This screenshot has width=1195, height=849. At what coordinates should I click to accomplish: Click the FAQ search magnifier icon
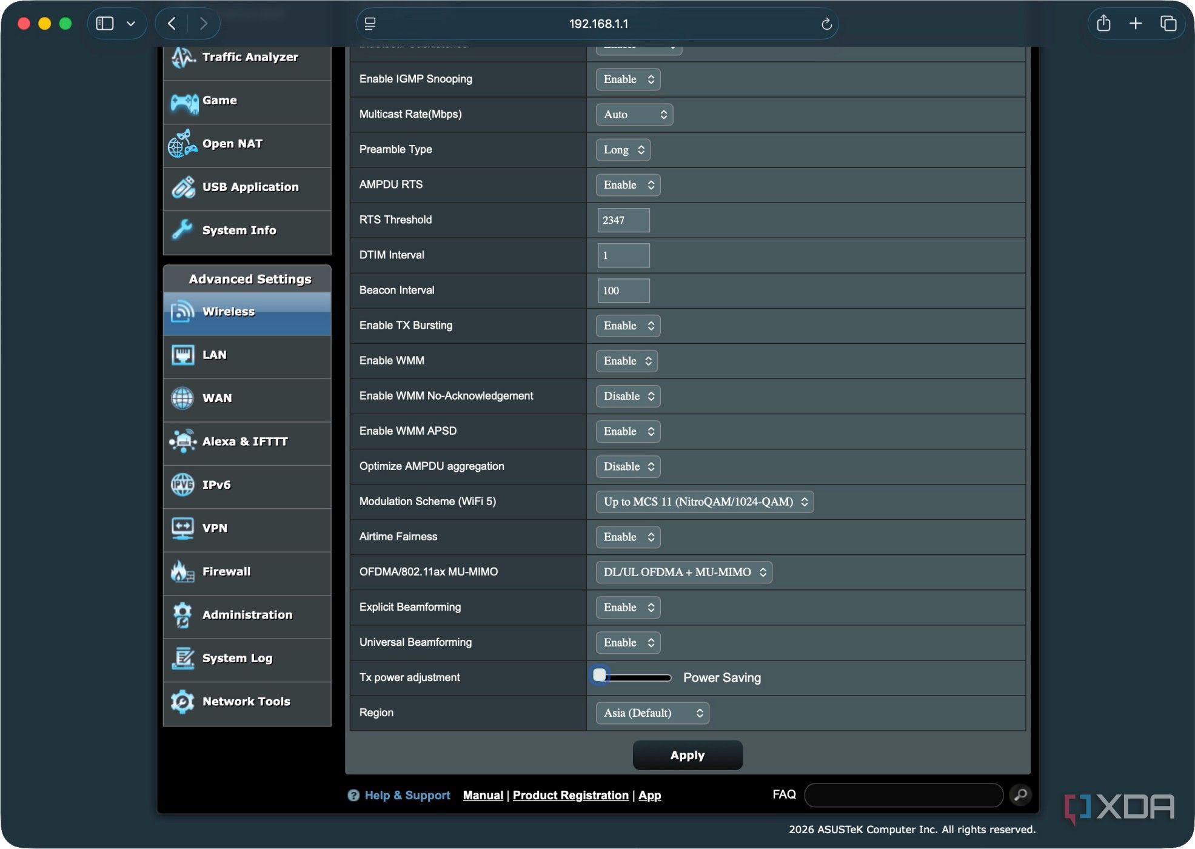1021,794
